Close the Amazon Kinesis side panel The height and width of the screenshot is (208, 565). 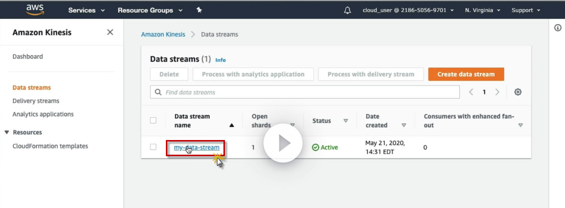coord(110,32)
